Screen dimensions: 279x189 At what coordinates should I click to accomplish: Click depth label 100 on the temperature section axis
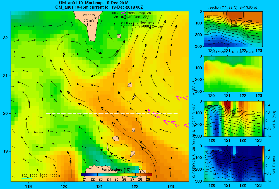click(198, 23)
